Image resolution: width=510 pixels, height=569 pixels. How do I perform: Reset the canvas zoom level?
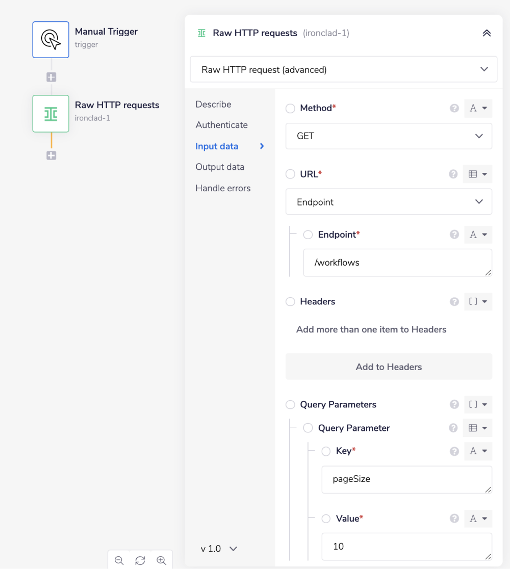coord(140,560)
